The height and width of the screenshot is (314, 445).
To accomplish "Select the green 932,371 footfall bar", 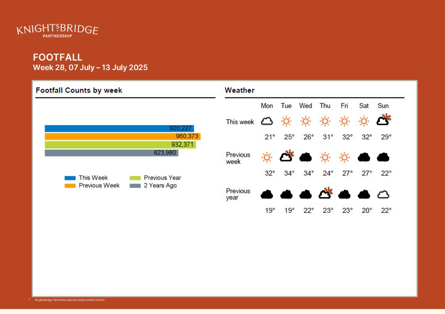I will pos(120,145).
